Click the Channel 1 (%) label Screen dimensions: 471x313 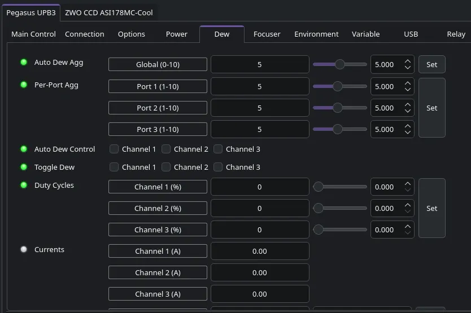(x=158, y=187)
